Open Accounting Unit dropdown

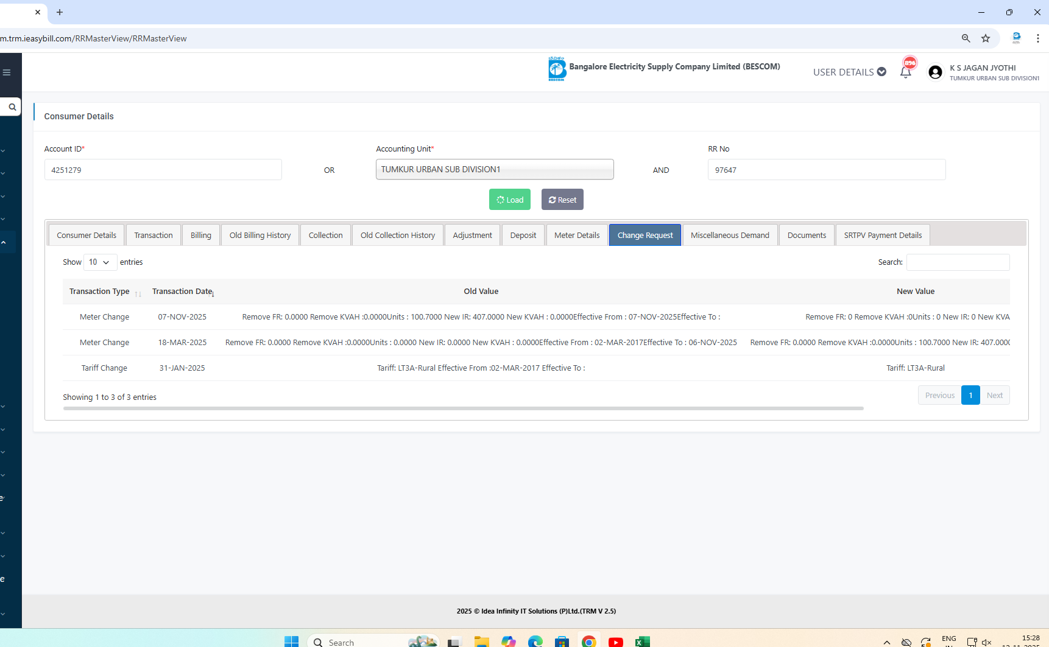(x=495, y=169)
